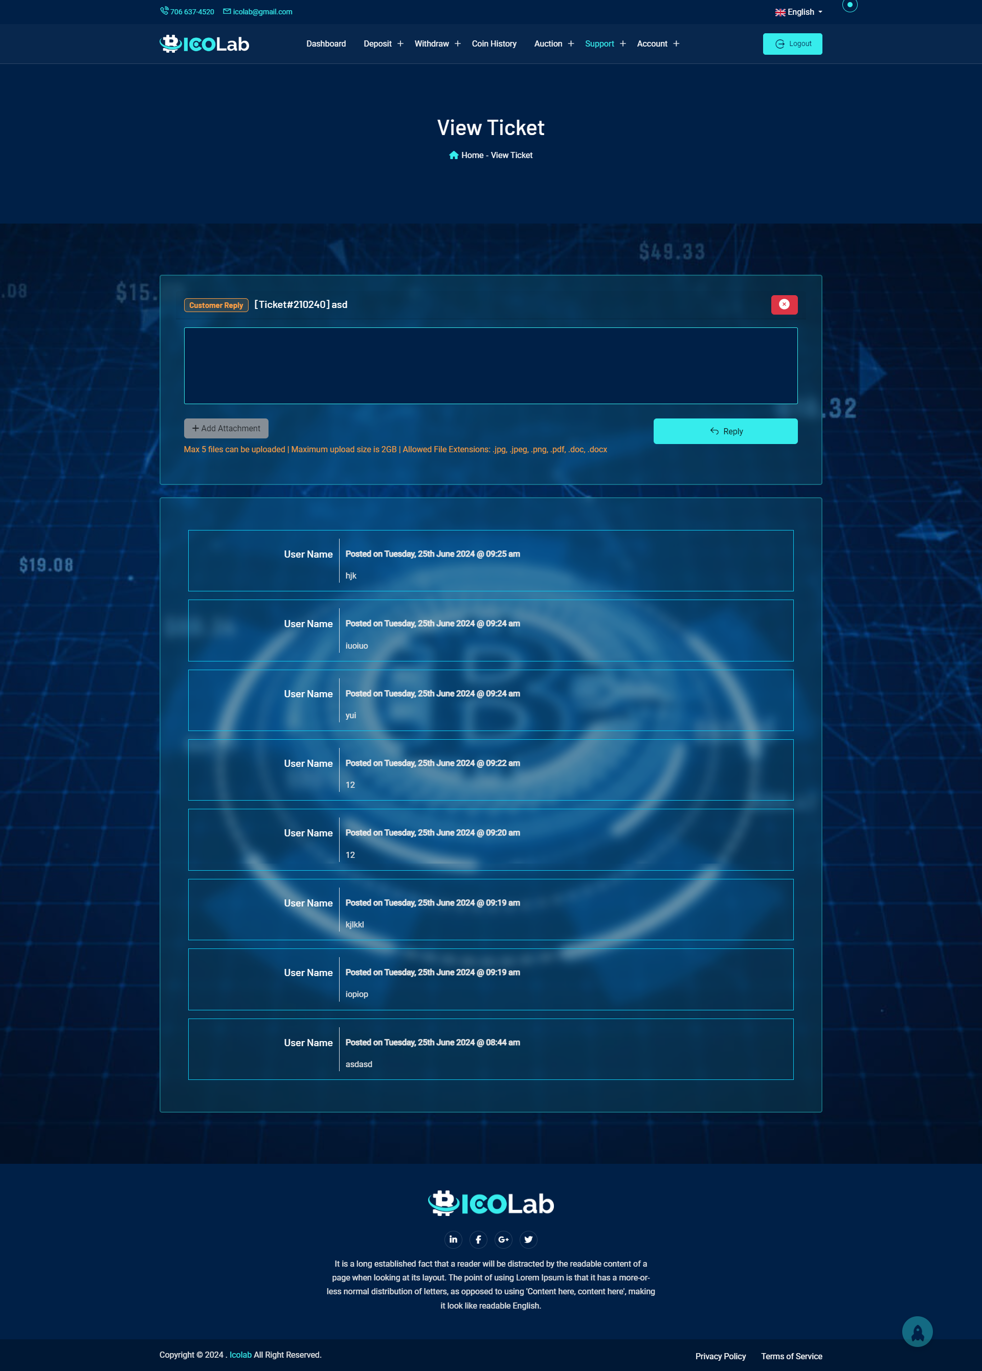Open the Privacy Policy link

coord(720,1356)
